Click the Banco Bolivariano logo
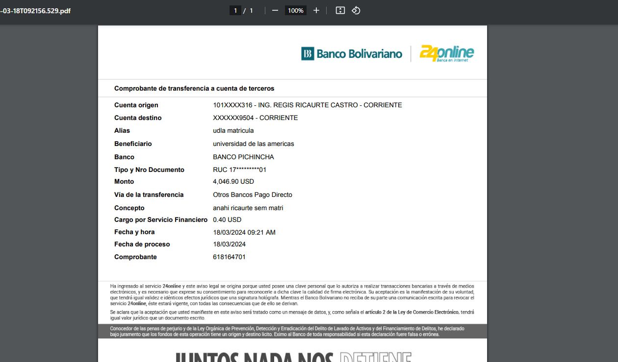 [352, 53]
